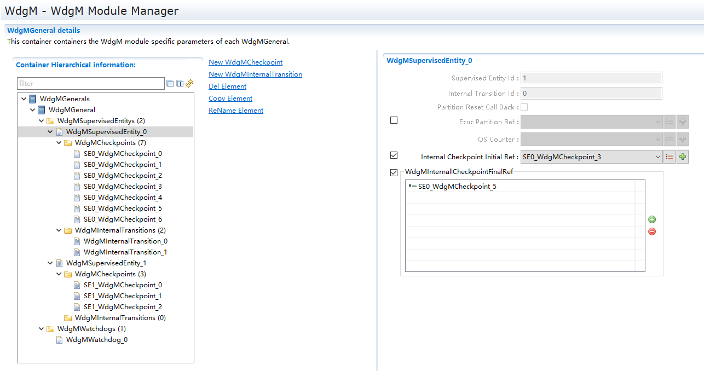Click the document icon of WdgMInternalTransition_0
This screenshot has height=371, width=704.
(x=77, y=241)
